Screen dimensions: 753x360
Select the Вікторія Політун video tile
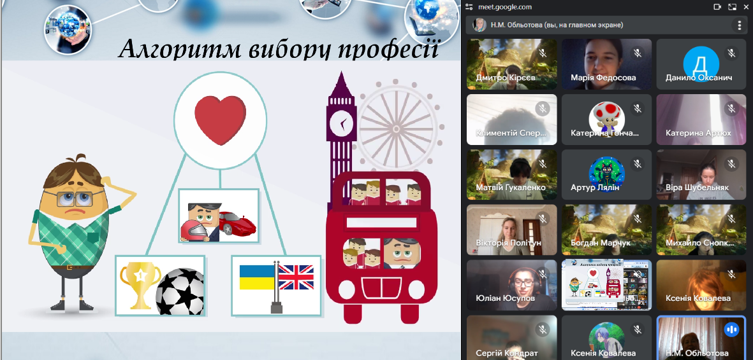point(512,230)
